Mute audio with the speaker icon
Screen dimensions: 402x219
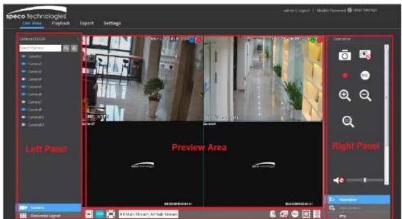click(x=338, y=180)
